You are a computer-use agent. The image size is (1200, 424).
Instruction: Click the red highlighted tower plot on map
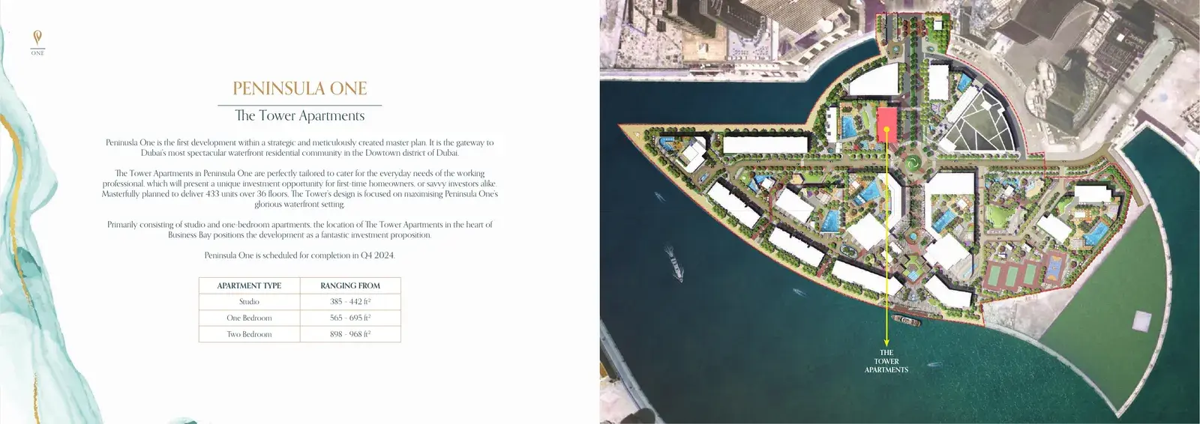(887, 124)
